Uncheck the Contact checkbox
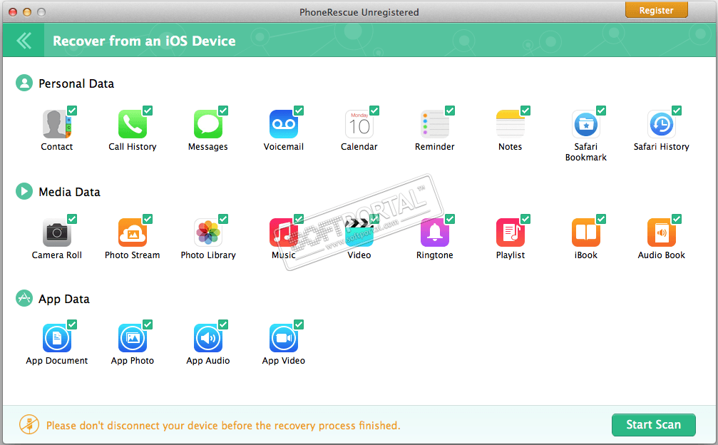Screen dimensions: 718x445 click(x=72, y=111)
